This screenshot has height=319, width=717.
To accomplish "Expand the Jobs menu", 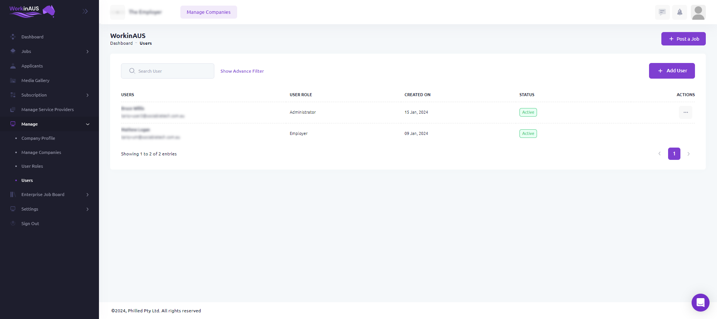I will (87, 51).
